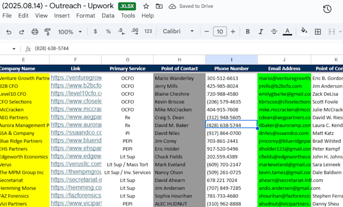Open the fazforensics link
The height and width of the screenshot is (207, 343).
(76, 195)
